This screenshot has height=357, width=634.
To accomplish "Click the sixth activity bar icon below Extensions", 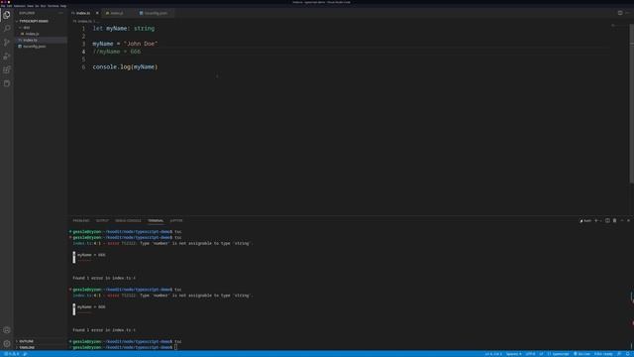I will pos(7,83).
